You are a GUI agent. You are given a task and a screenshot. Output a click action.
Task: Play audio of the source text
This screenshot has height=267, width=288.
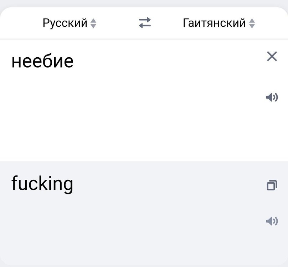pyautogui.click(x=272, y=97)
